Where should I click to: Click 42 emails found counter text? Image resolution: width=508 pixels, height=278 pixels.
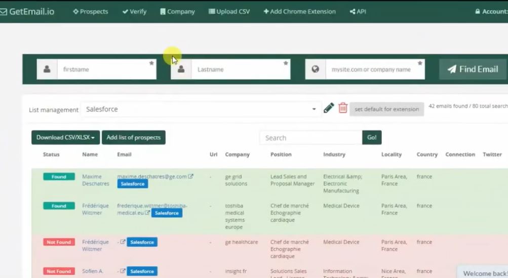point(468,106)
